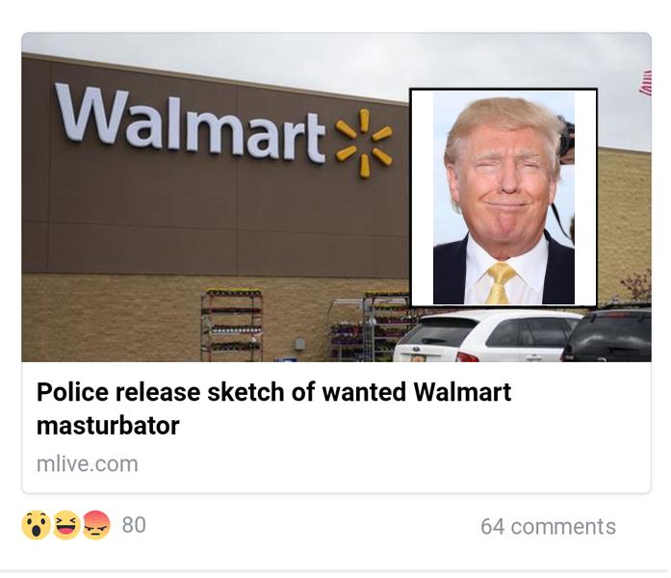The width and height of the screenshot is (671, 578).
Task: Click empty card space beside mlive.com
Action: 385,464
